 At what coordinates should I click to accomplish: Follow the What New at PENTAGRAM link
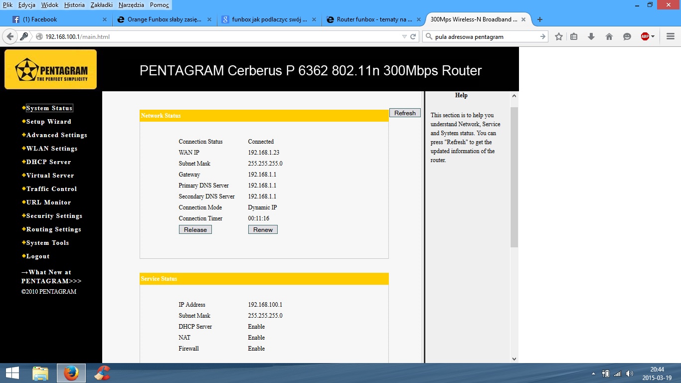(51, 277)
